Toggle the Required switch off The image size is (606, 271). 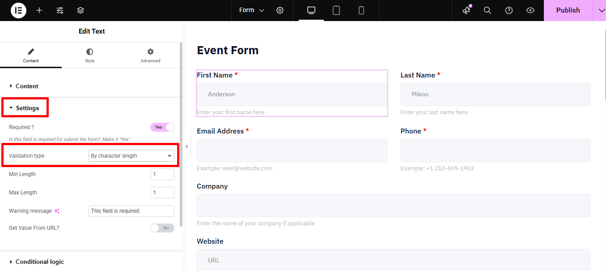tap(162, 127)
